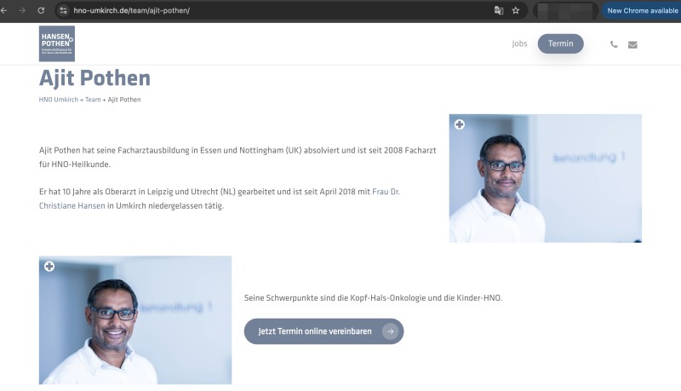The height and width of the screenshot is (391, 681).
Task: Click the browser back arrow
Action: pyautogui.click(x=8, y=10)
